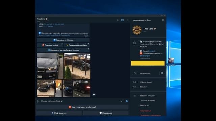Click the Мой аккаунт button
The width and height of the screenshot is (216, 121).
[x=59, y=113]
